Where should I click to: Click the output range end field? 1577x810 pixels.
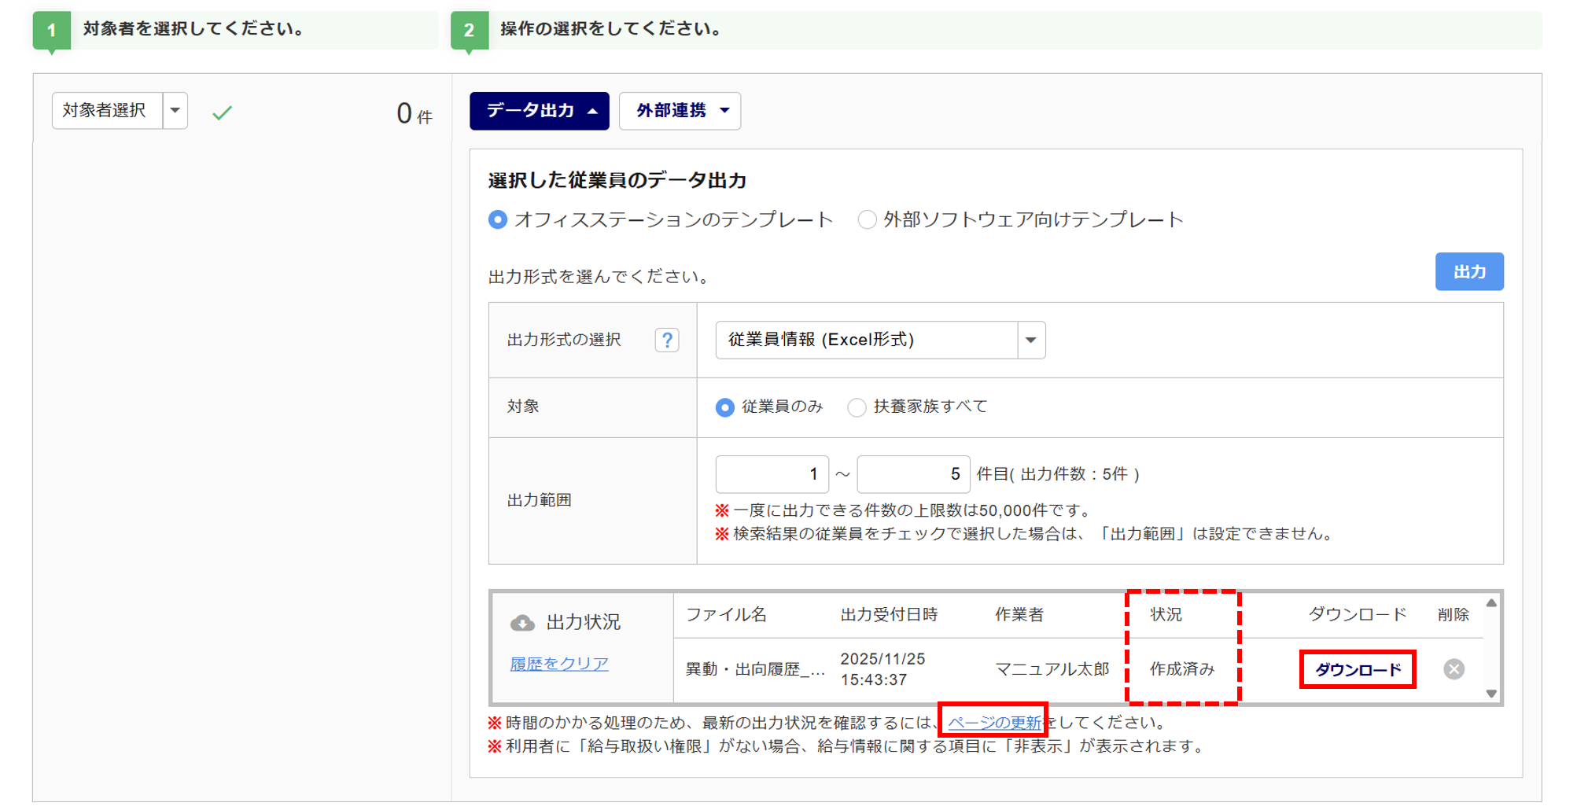[913, 474]
